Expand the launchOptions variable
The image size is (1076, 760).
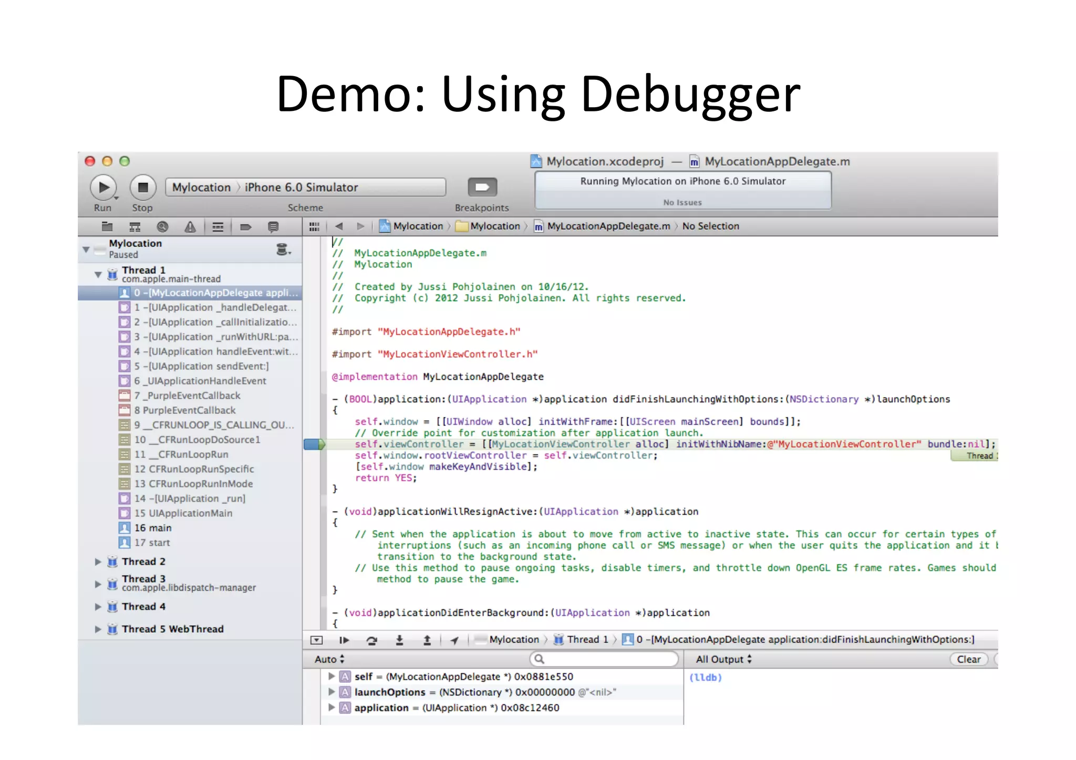click(332, 692)
